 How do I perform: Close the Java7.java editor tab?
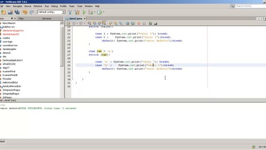tap(84, 18)
